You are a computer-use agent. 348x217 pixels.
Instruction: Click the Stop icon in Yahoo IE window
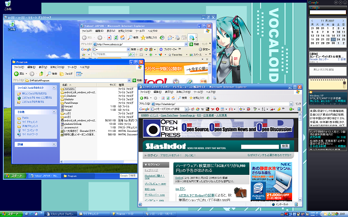click(109, 38)
